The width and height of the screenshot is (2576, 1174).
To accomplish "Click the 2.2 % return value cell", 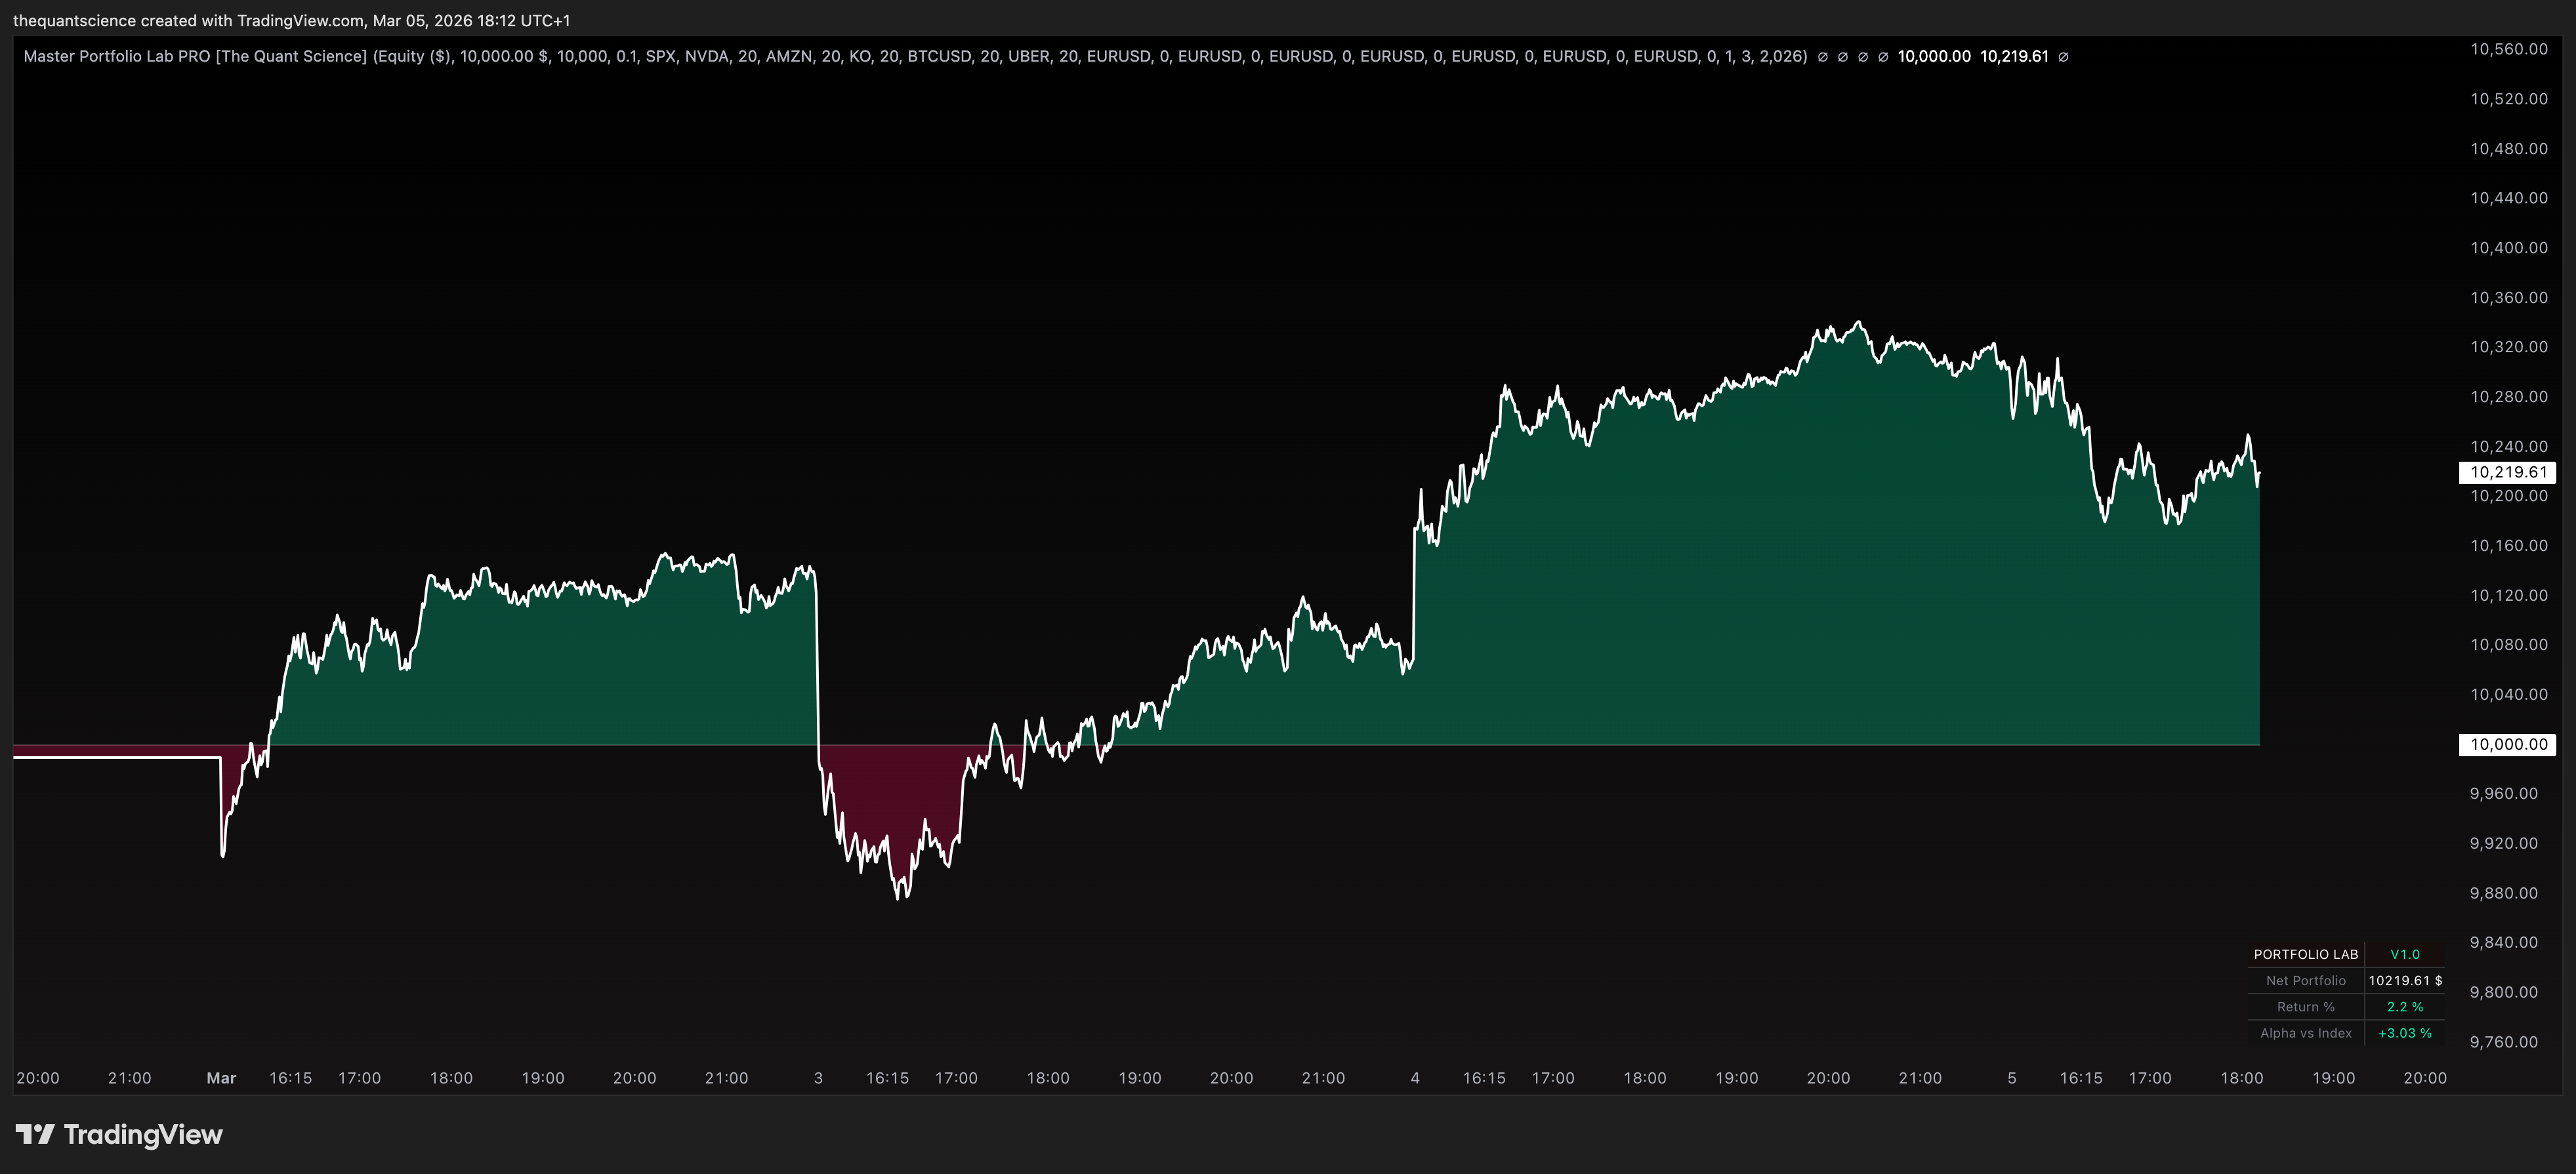I will click(2405, 1006).
